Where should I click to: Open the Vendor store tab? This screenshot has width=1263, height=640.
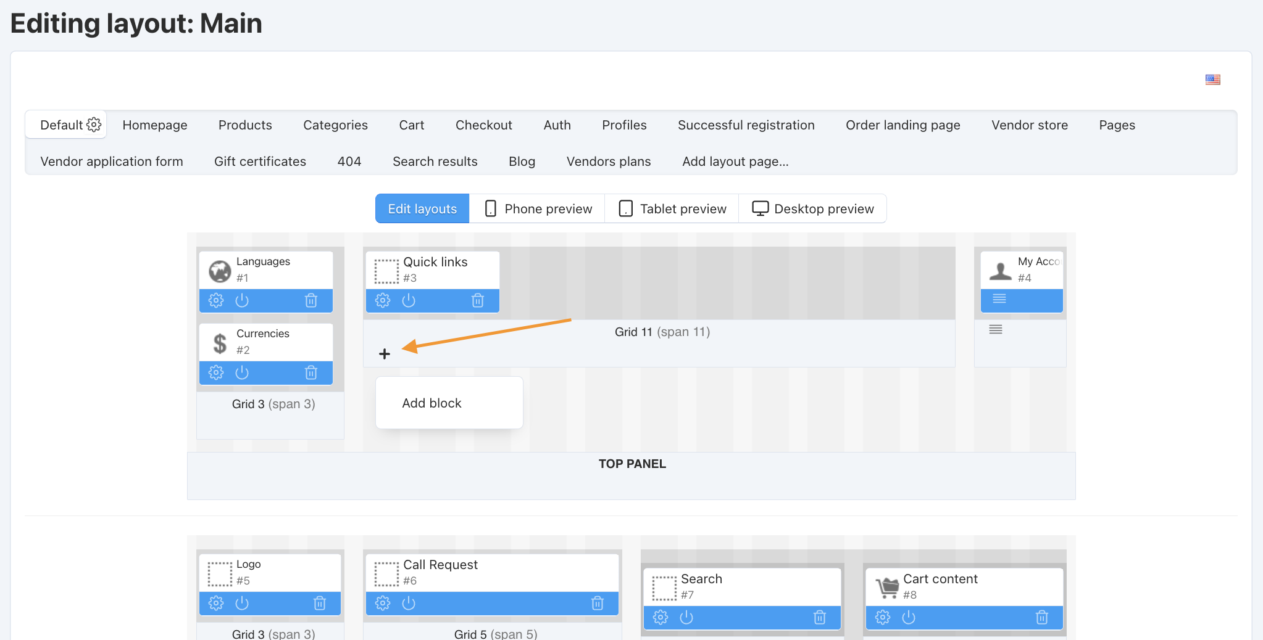[1030, 125]
